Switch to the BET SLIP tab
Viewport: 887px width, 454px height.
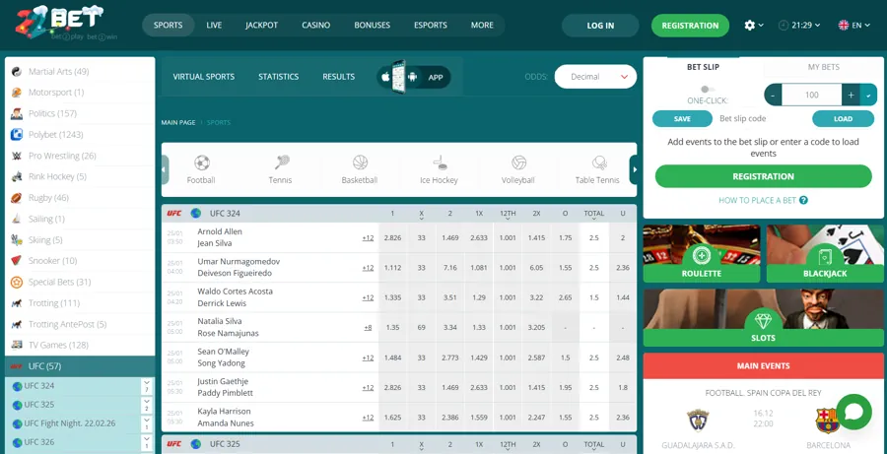703,67
